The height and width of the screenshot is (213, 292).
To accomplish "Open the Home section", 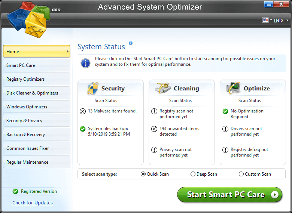I will tap(37, 51).
